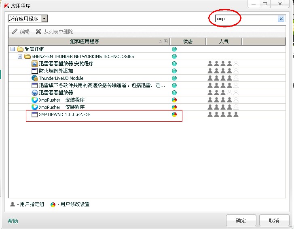Collapse SHENZHEN THUNDER NETWORKING TECHNOLOGIES node
Screen dimensions: 294x229
click(20, 56)
